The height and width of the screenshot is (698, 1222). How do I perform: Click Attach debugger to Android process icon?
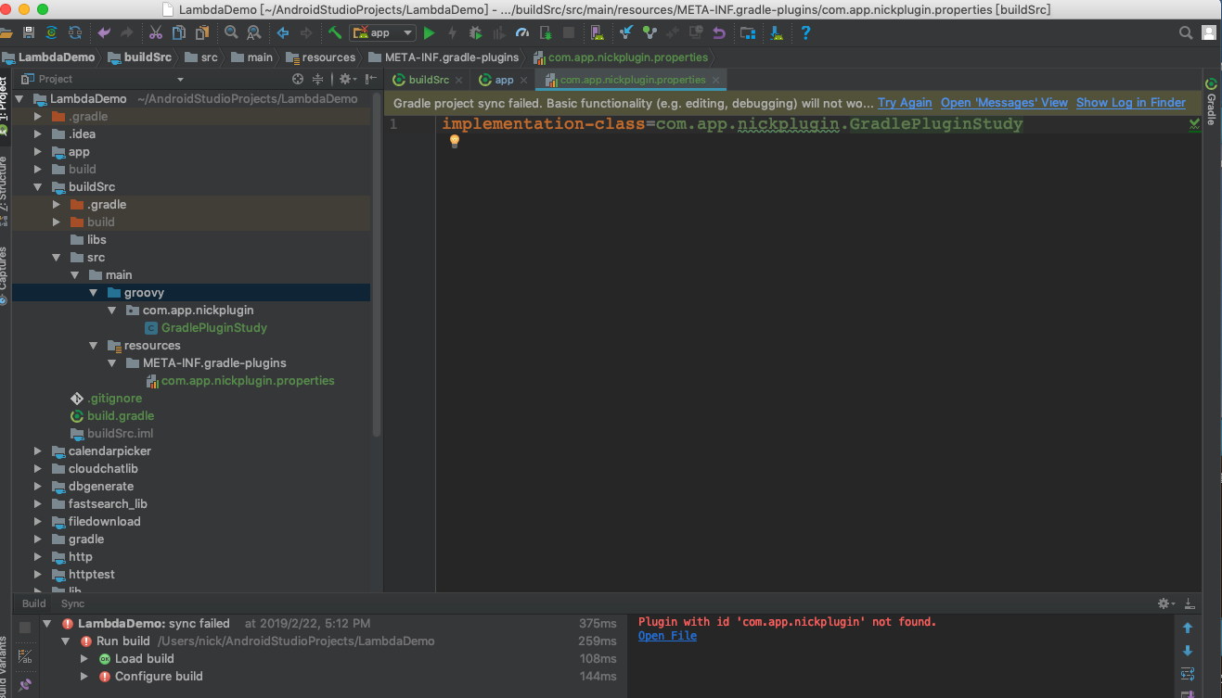click(x=546, y=32)
